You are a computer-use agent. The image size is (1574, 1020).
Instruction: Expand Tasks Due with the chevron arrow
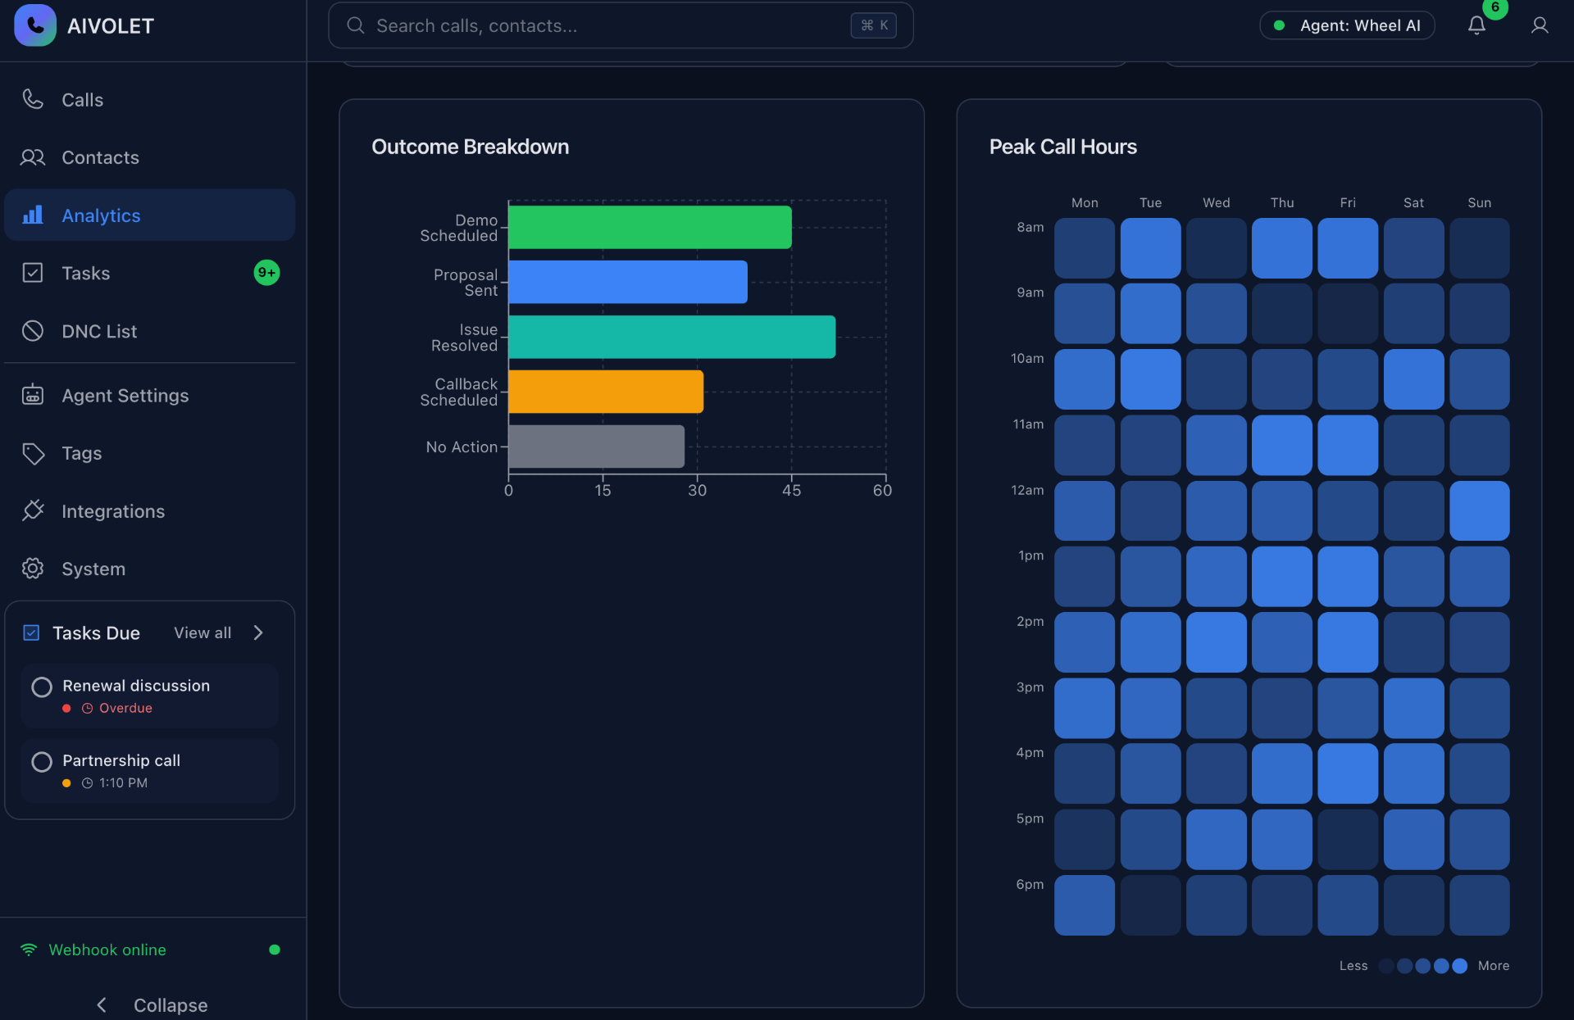point(258,632)
